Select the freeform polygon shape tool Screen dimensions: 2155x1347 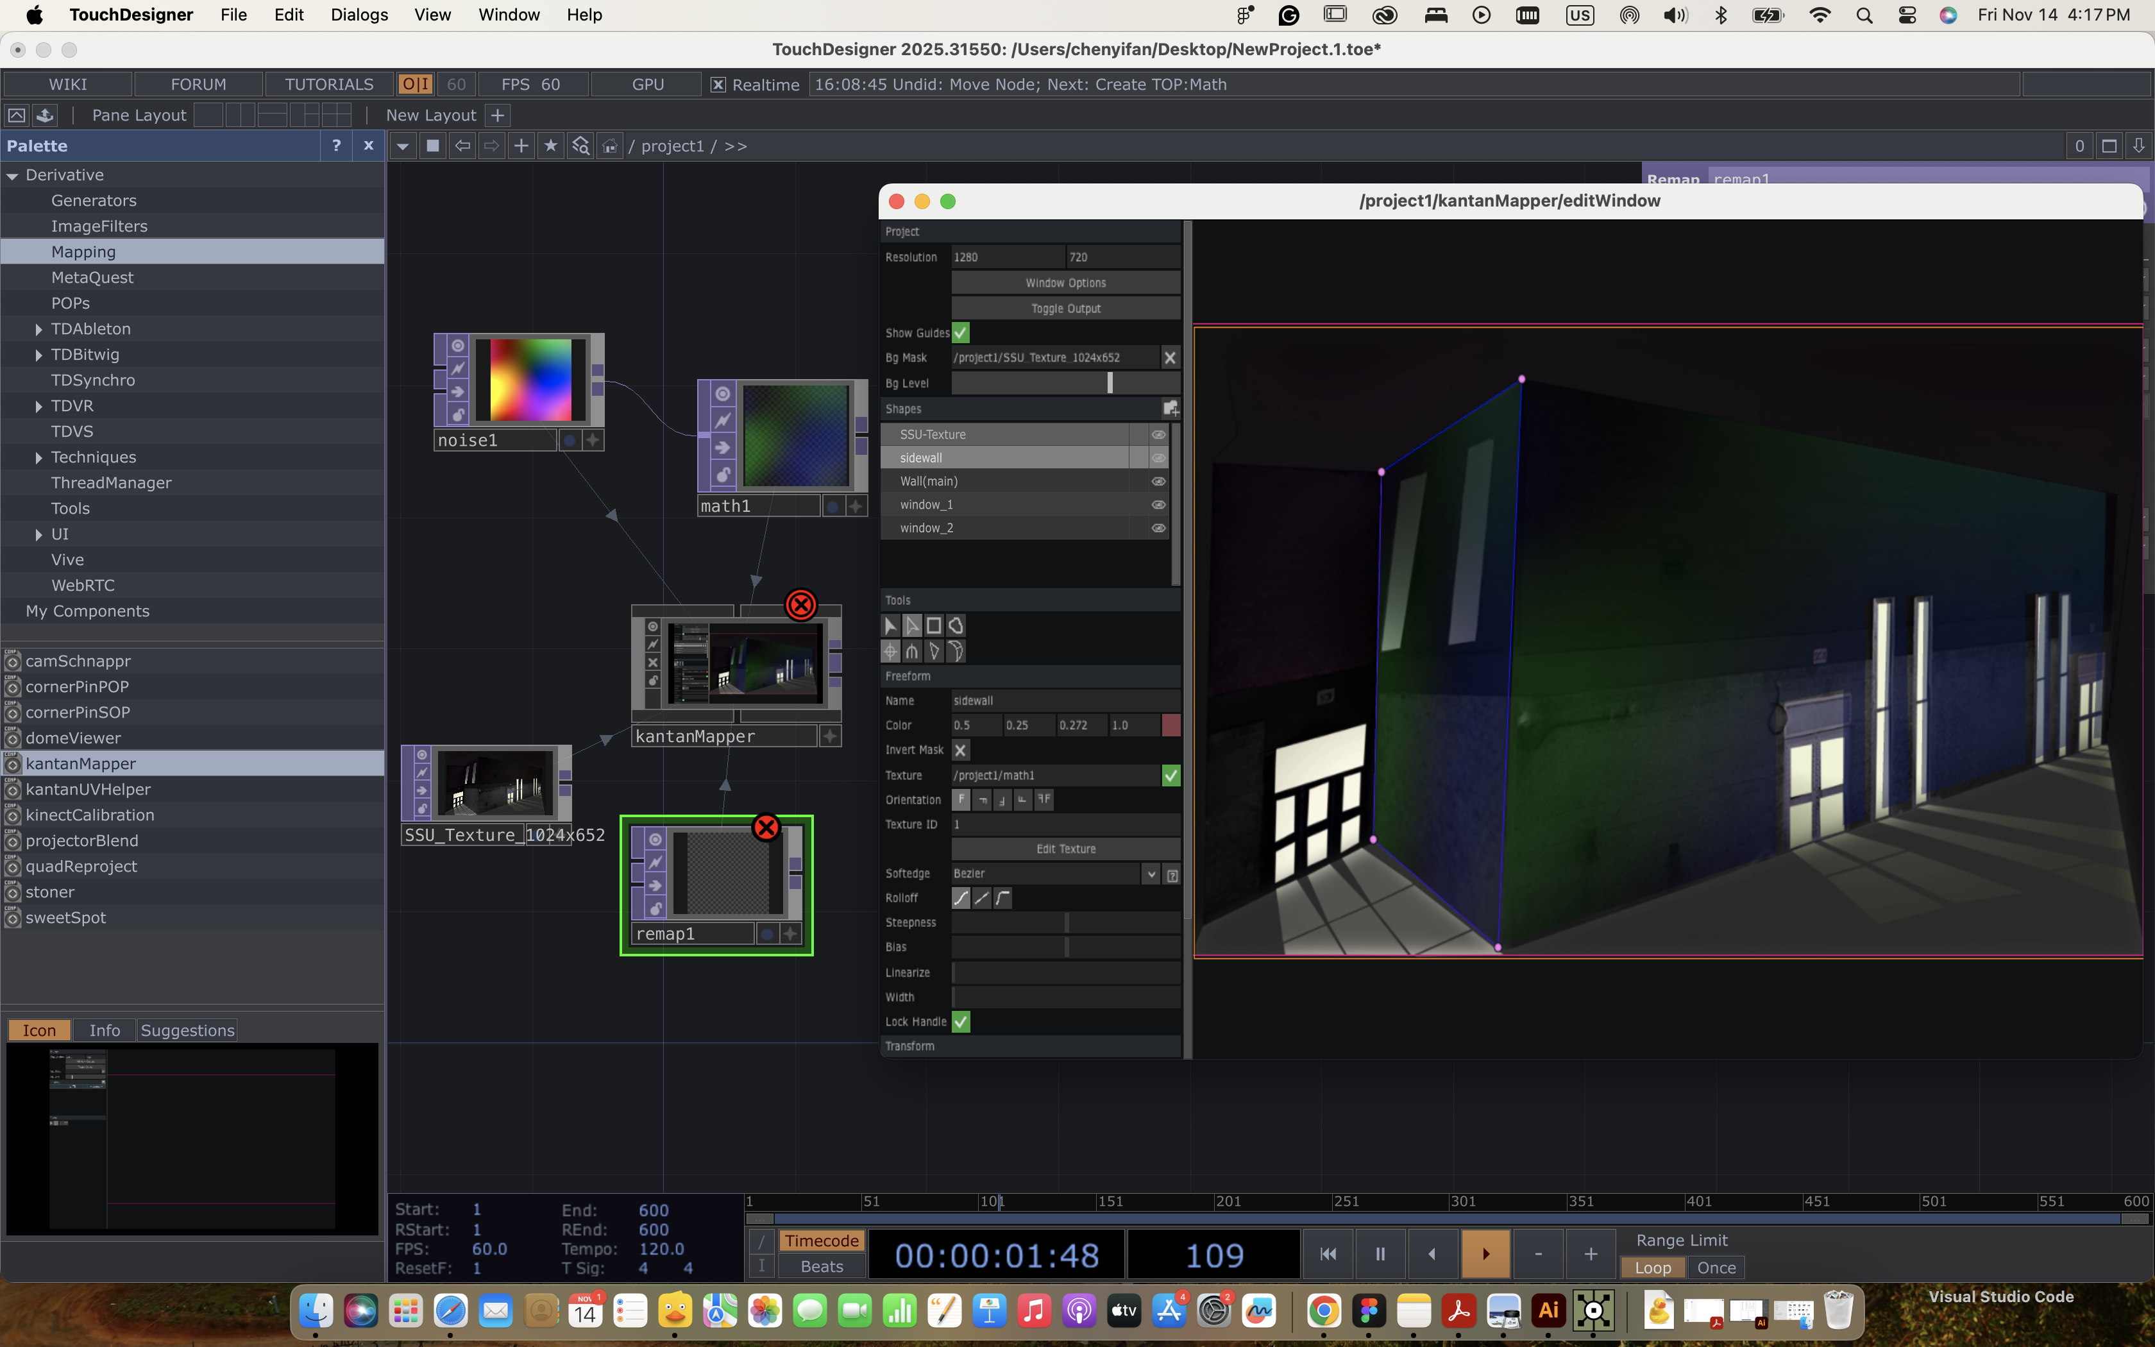click(x=956, y=625)
